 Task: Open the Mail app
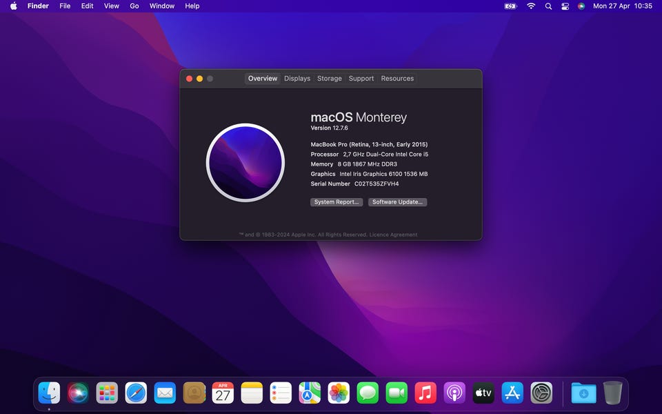(165, 393)
